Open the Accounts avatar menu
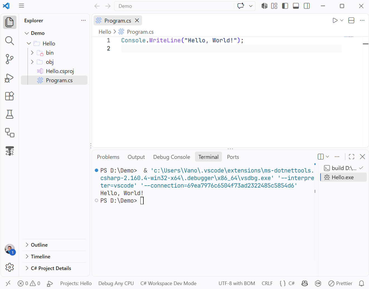This screenshot has width=369, height=289. click(10, 249)
